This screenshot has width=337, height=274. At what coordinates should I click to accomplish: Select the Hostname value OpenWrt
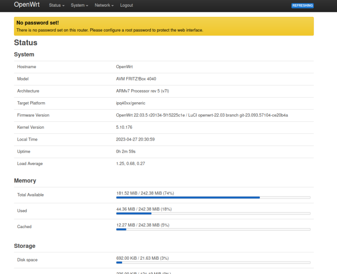pos(125,67)
